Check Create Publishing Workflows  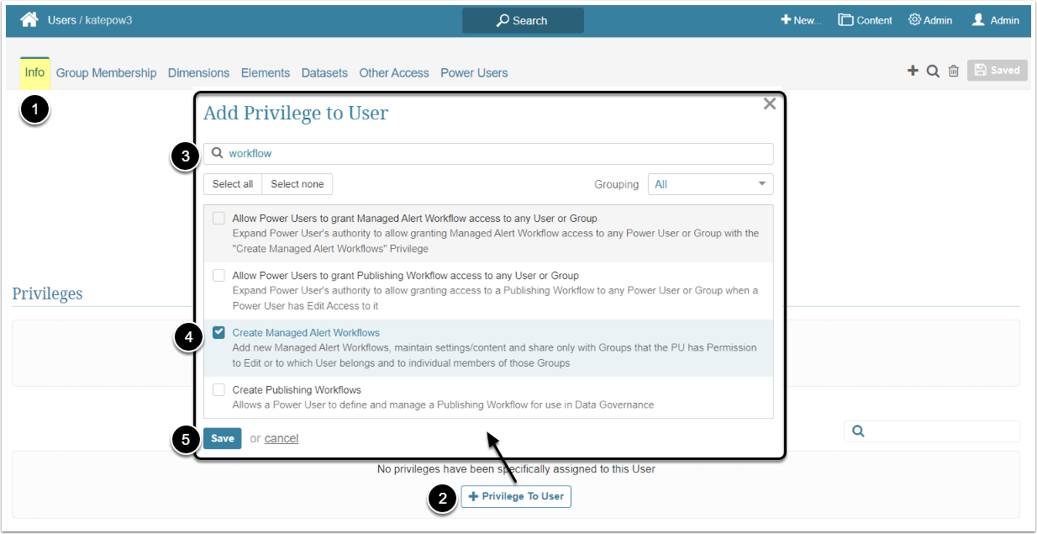(x=218, y=389)
